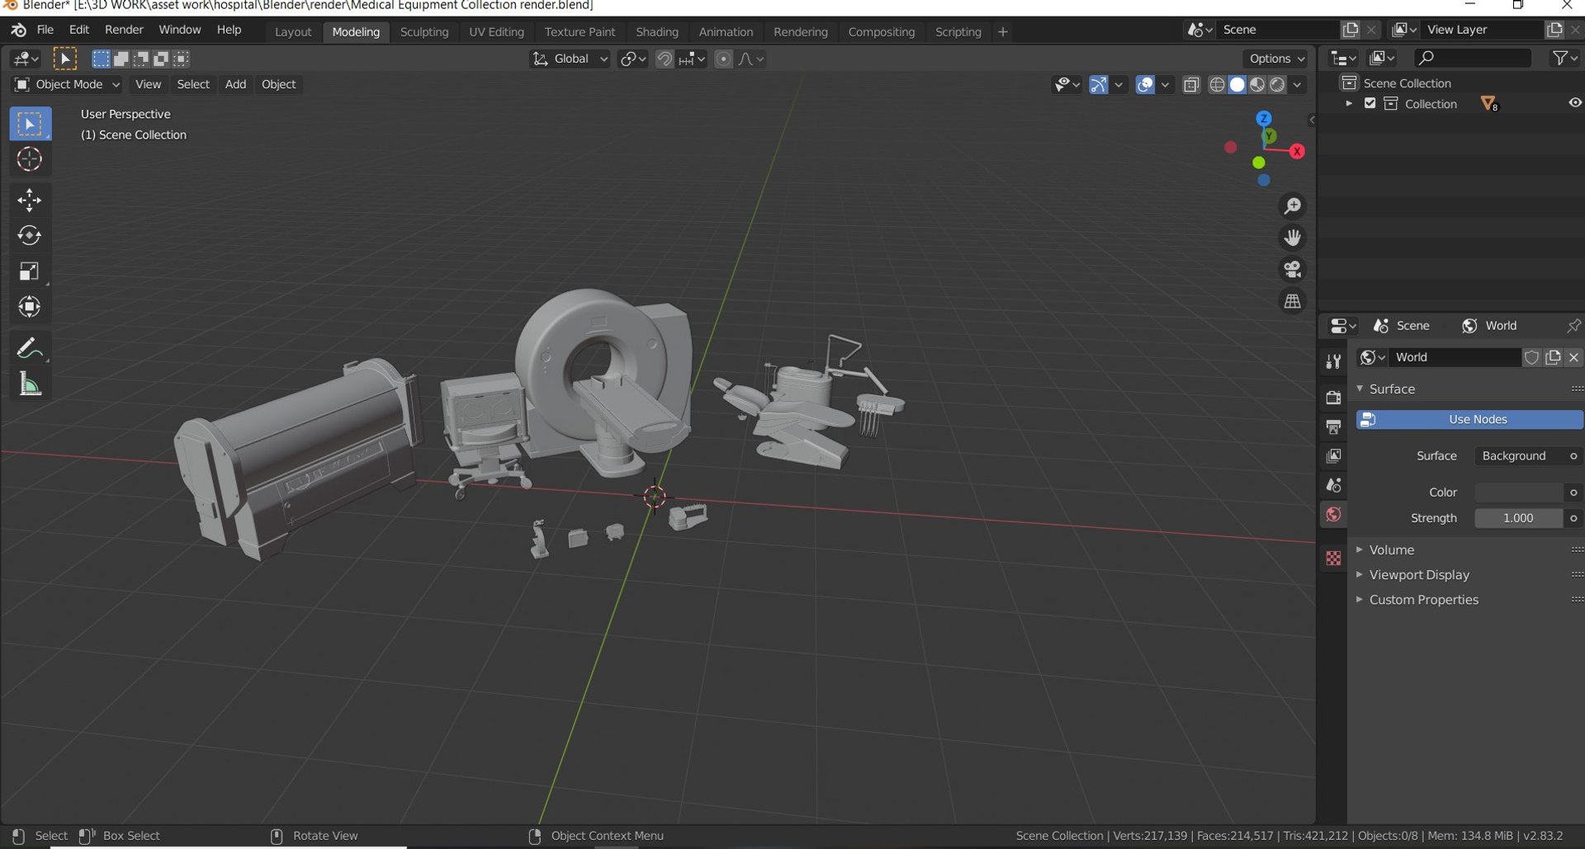
Task: Expand the Viewport Display panel
Action: (1419, 575)
